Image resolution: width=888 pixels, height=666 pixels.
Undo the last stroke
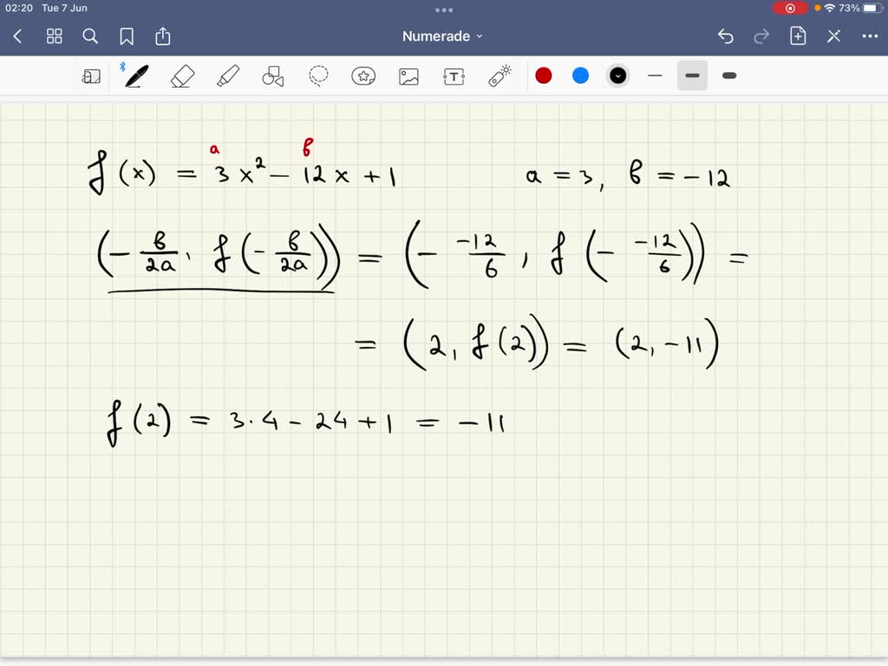(x=726, y=36)
